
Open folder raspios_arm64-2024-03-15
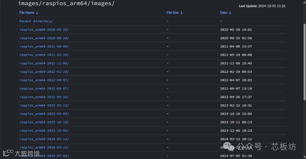pyautogui.click(x=44, y=147)
